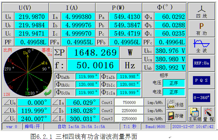The image size is (218, 140).
Task: Save data with the 存储 button
Action: [176, 116]
